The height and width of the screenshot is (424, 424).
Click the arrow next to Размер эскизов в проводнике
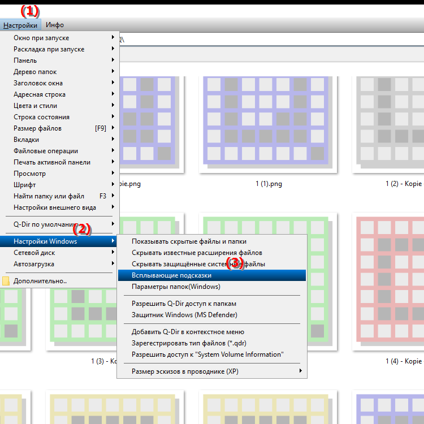(300, 371)
